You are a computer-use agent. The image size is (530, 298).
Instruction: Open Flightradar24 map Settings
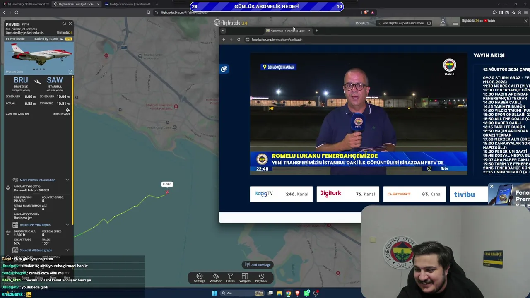point(199,278)
